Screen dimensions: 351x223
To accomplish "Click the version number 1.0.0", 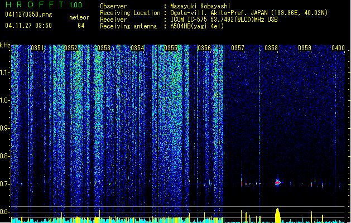I will tap(76, 4).
